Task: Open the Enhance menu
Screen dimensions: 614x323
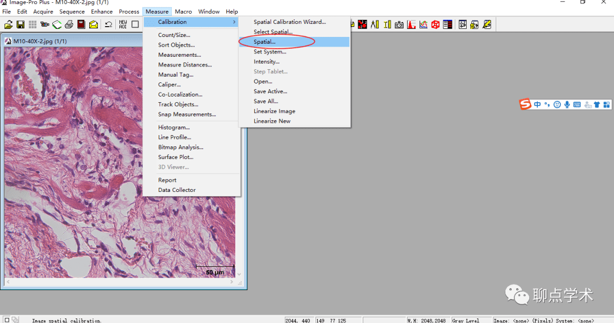Action: 102,11
